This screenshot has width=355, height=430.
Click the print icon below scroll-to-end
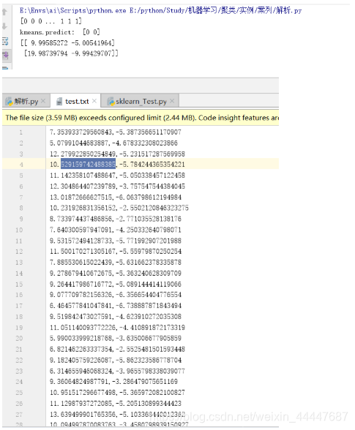[x=6, y=67]
